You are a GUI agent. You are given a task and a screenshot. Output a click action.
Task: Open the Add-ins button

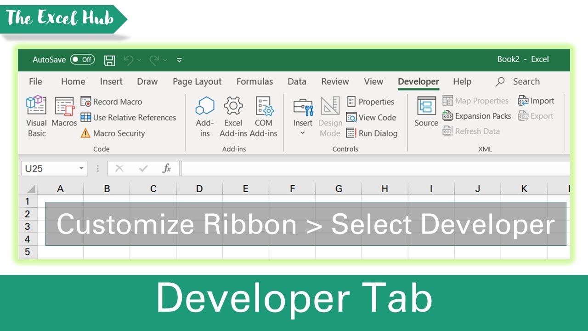[205, 116]
